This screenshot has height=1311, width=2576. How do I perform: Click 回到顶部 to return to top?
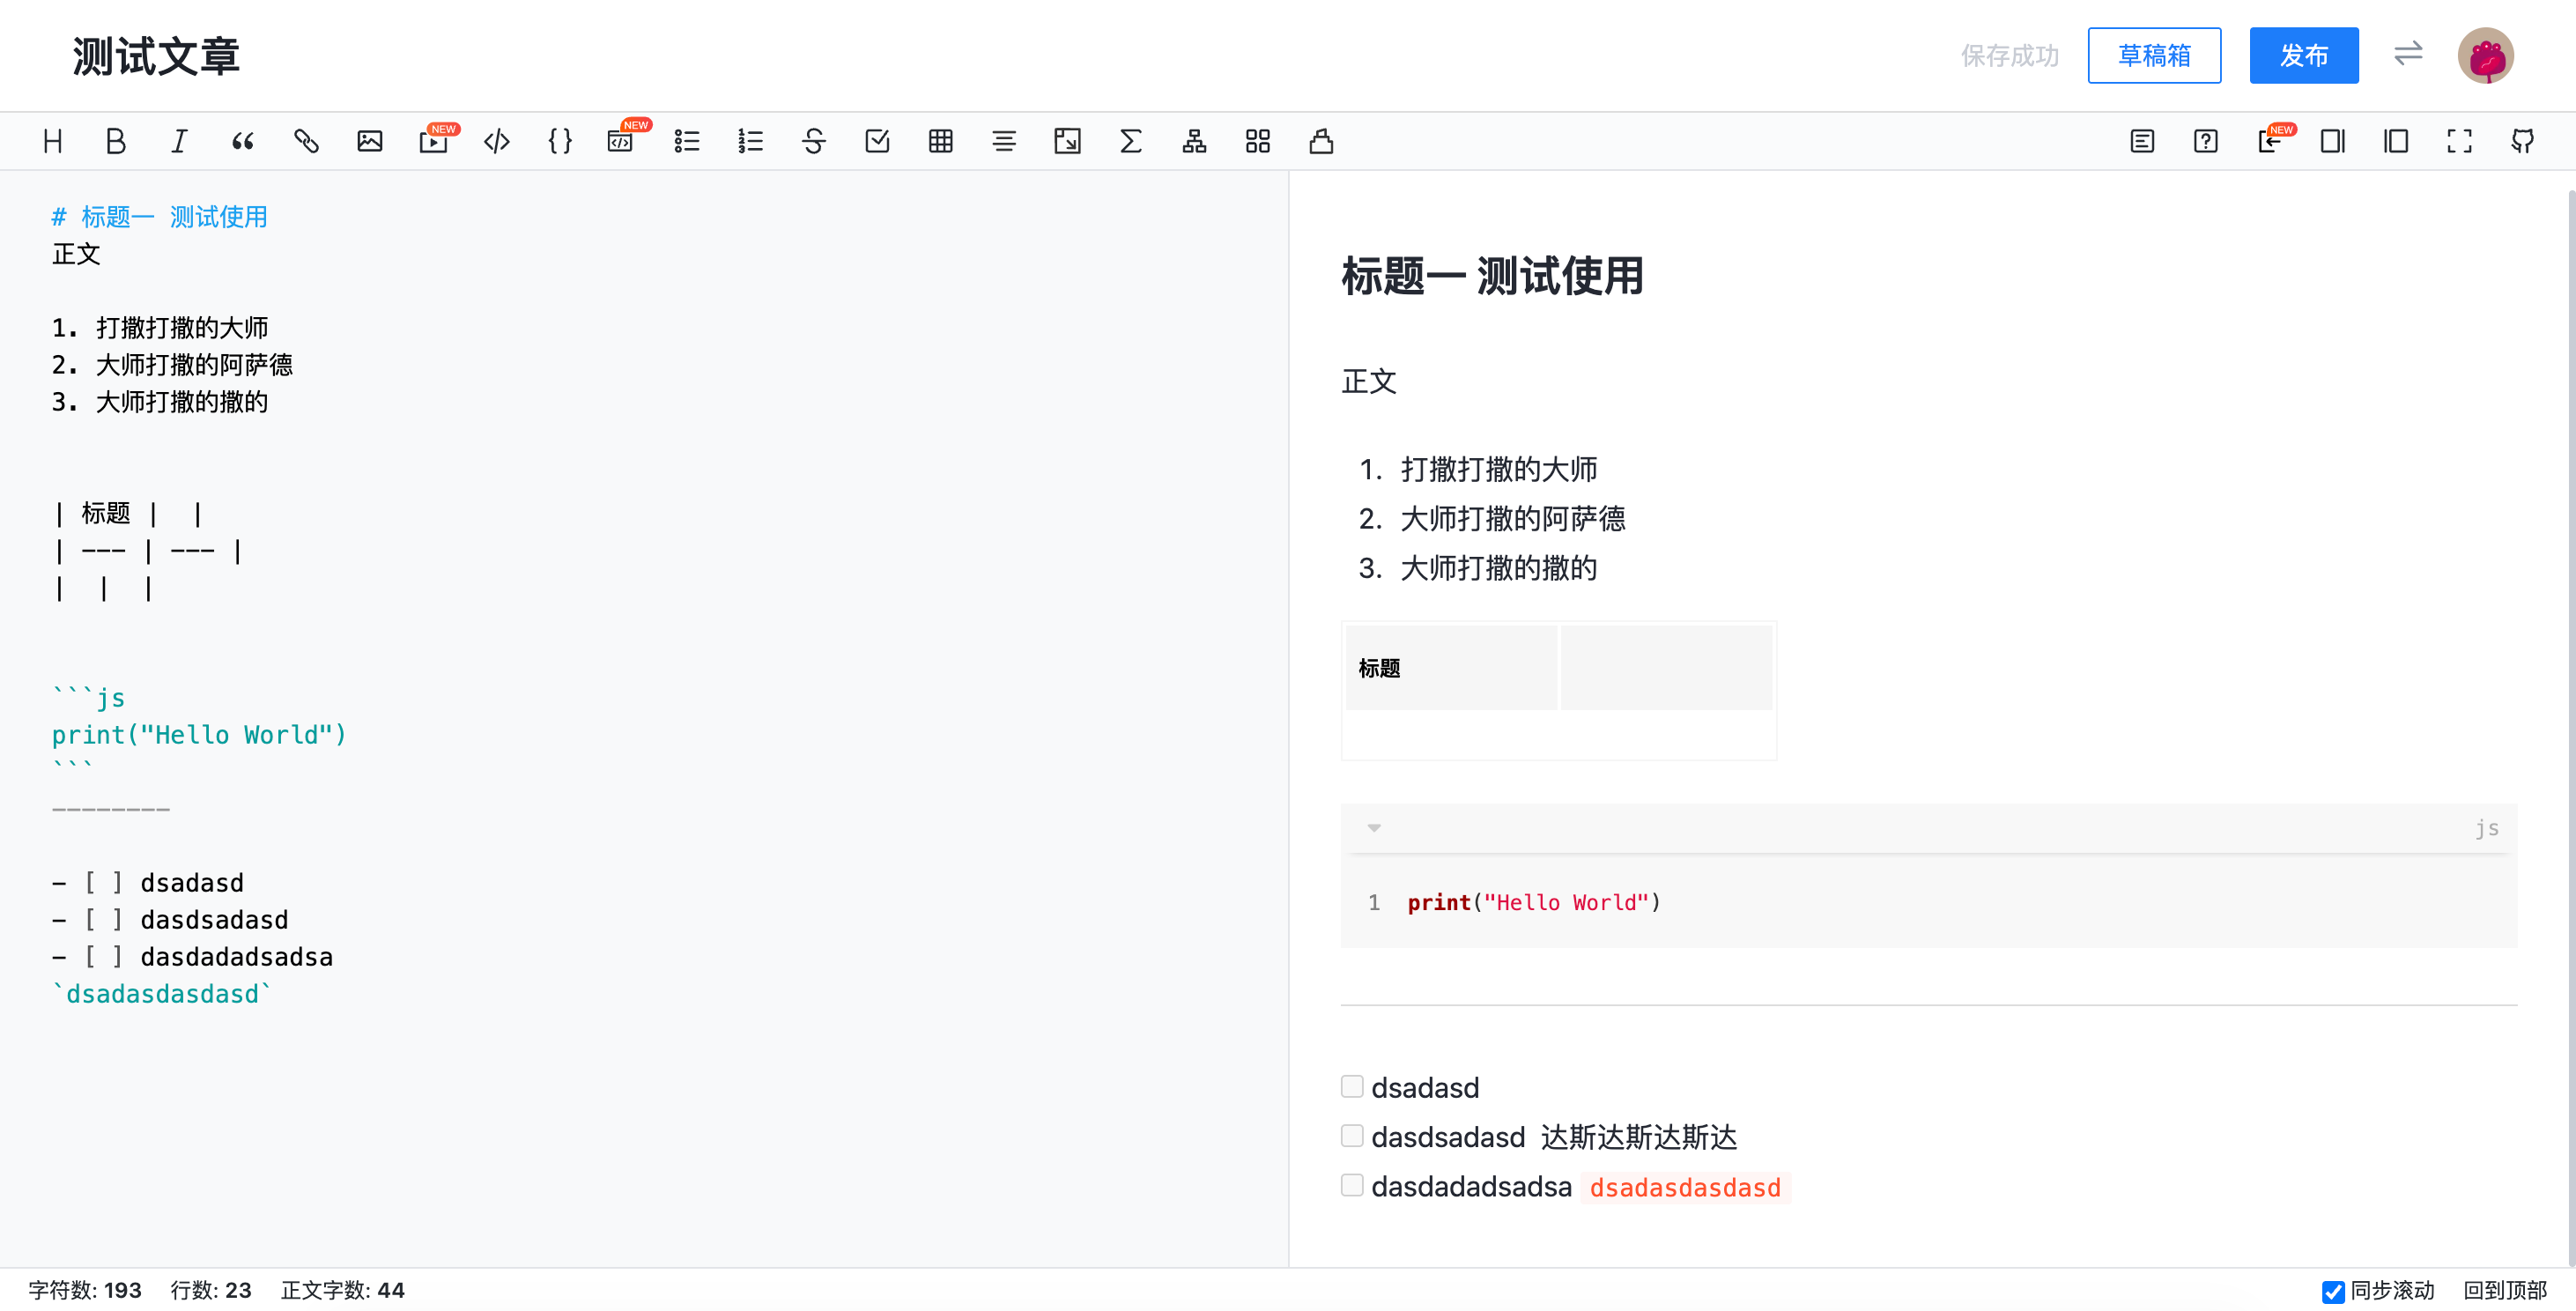2505,1290
